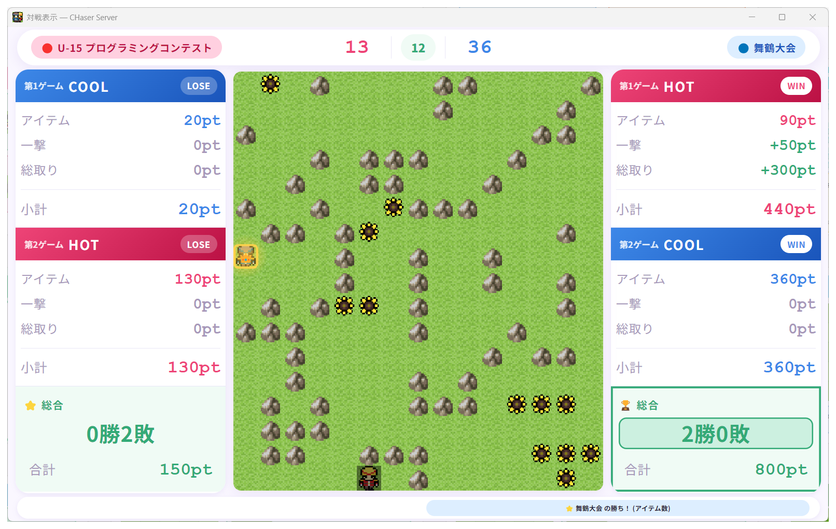Click the blue dot beside 舞鶴大会

coord(743,48)
